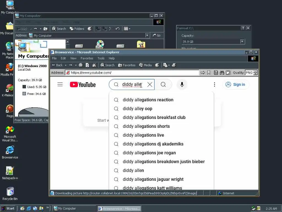Open the Tools menu in Internet Explorer

click(x=101, y=58)
